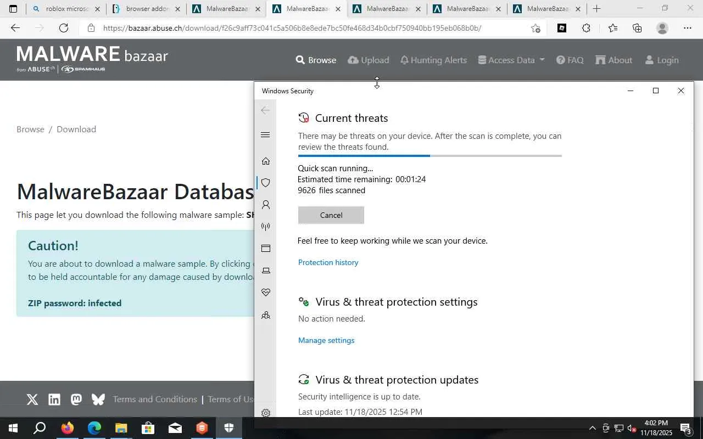Viewport: 703px width, 439px height.
Task: Open Upload in MalwareBazaar navigation
Action: click(369, 60)
